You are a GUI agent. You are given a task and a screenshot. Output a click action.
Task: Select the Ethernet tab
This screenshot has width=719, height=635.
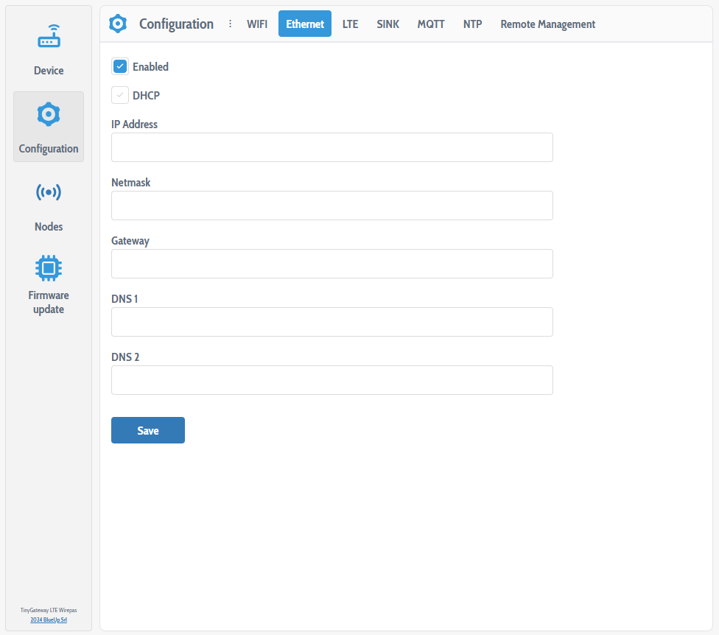coord(305,24)
